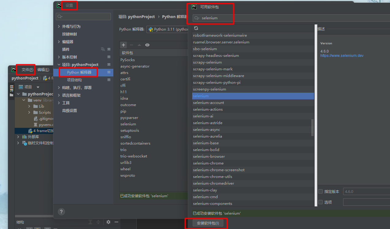Open the 编辑(E) menu
The height and width of the screenshot is (229, 390).
point(43,70)
